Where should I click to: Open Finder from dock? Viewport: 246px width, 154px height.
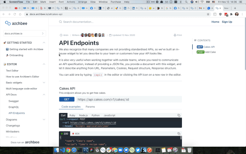click(56, 150)
